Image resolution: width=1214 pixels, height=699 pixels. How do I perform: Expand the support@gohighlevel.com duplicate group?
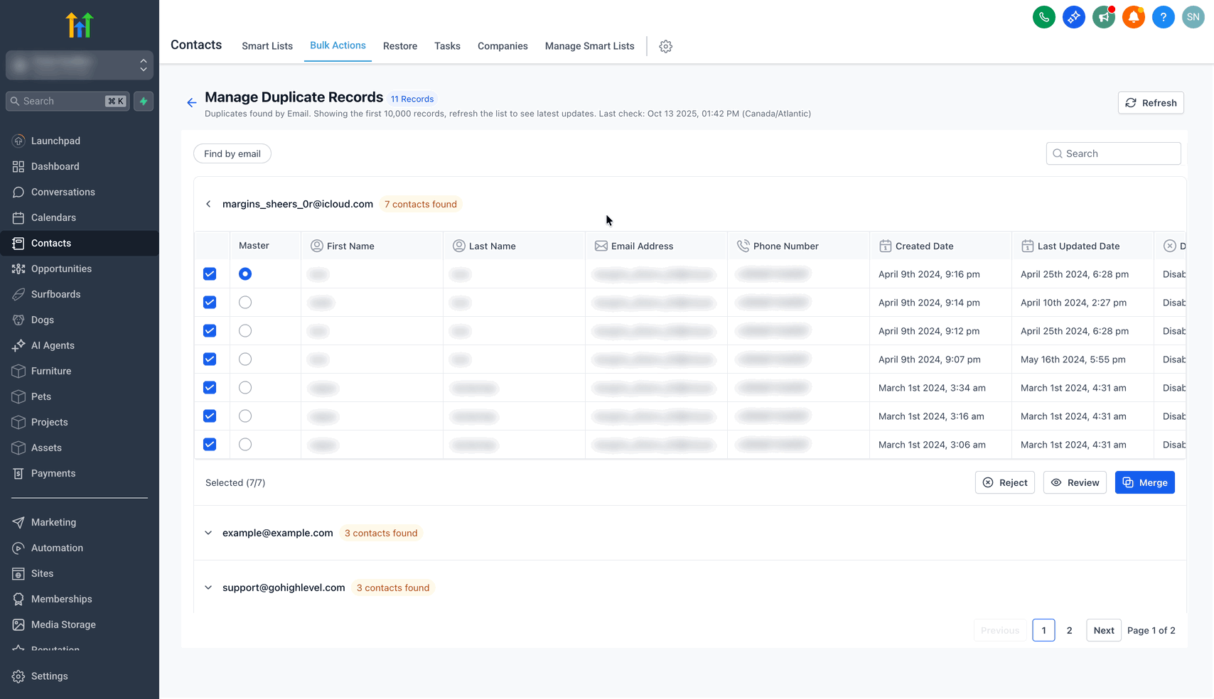point(208,587)
